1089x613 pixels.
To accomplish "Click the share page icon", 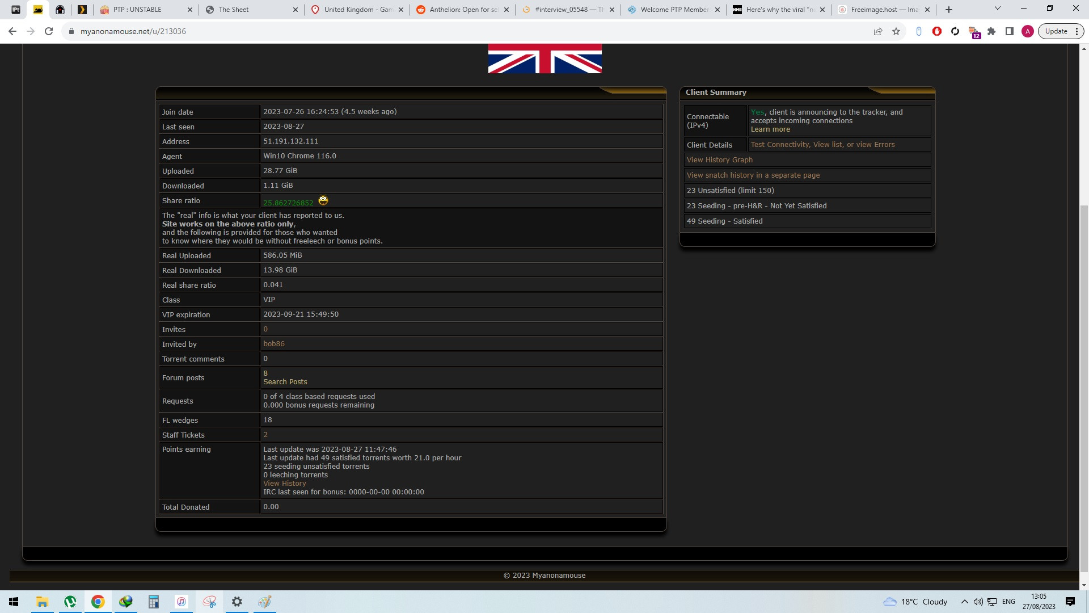I will [x=878, y=31].
